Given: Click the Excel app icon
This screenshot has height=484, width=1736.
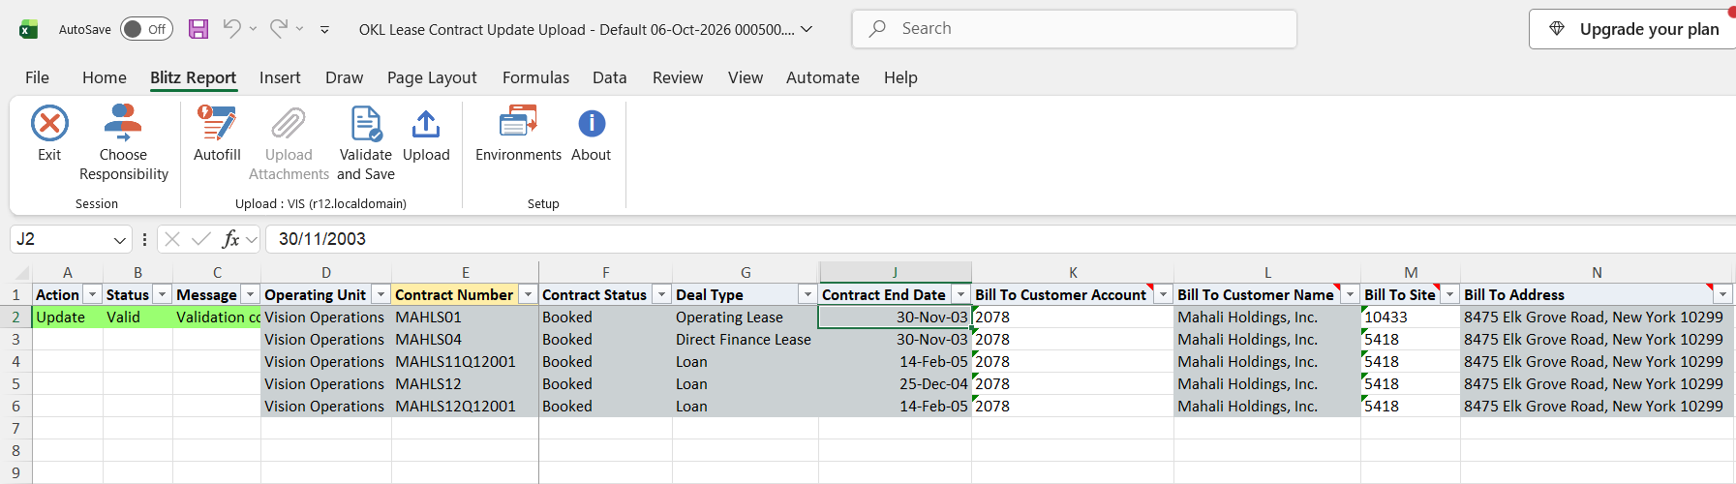Looking at the screenshot, I should (29, 29).
